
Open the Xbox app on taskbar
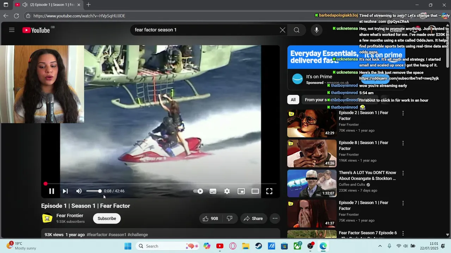[298, 246]
